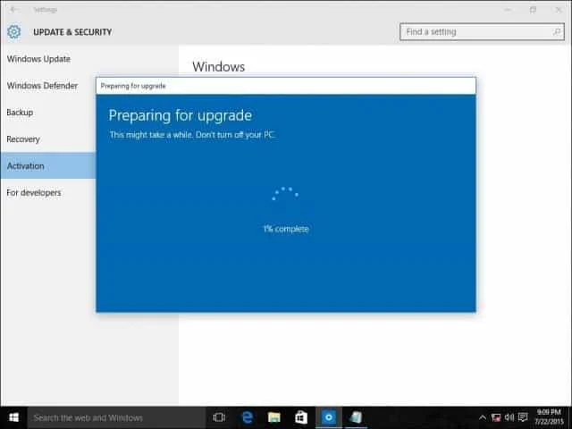The height and width of the screenshot is (429, 572).
Task: Click 'This might take a while' message
Action: [x=192, y=135]
